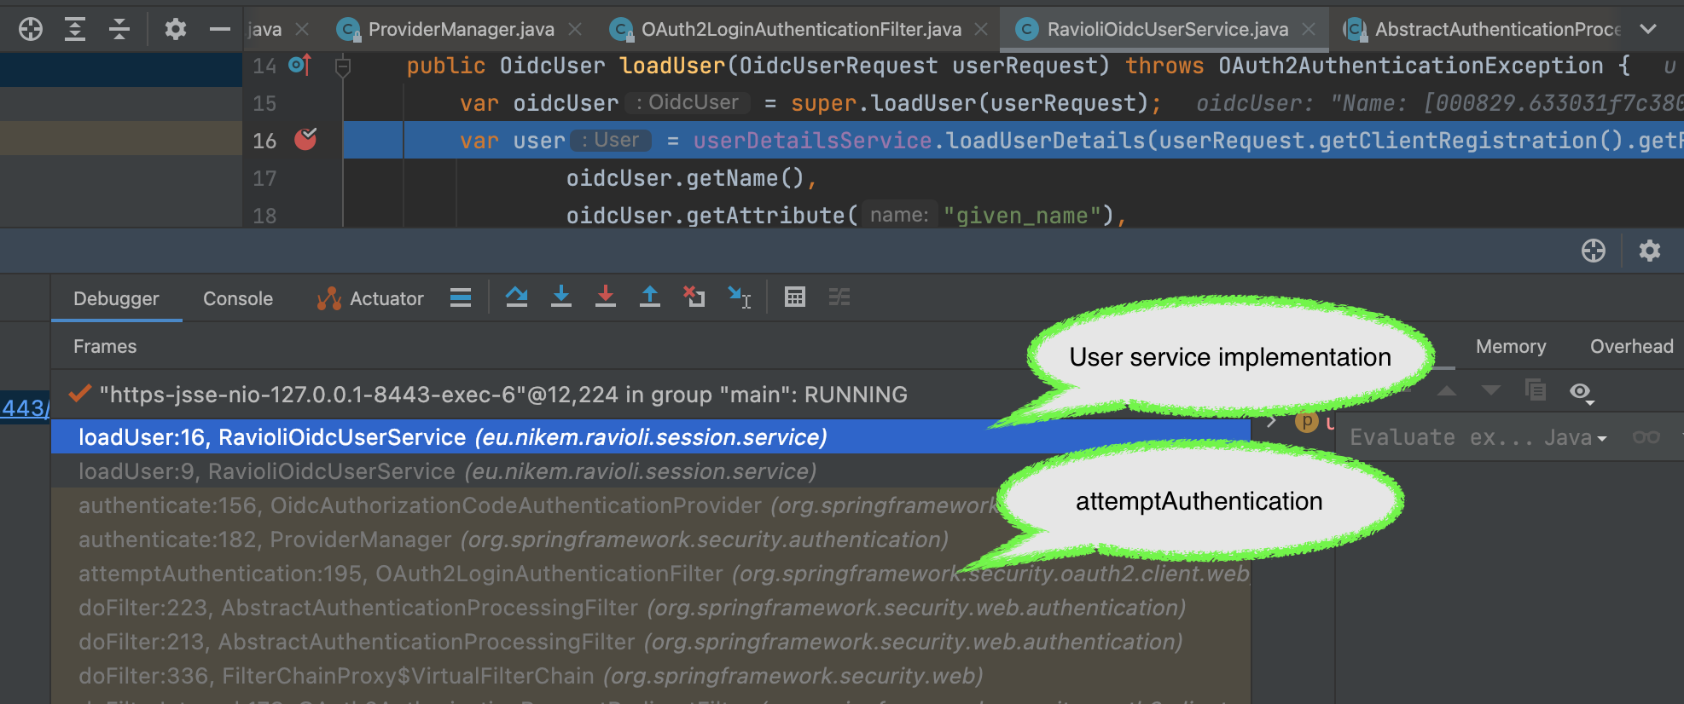
Task: Click the add to watches glasses icon
Action: click(x=1646, y=437)
